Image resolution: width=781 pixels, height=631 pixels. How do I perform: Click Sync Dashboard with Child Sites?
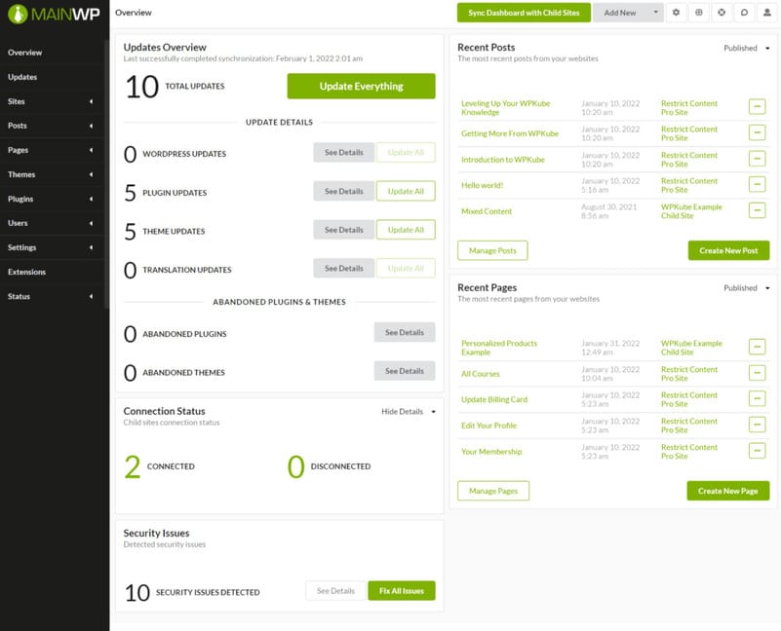[x=524, y=13]
